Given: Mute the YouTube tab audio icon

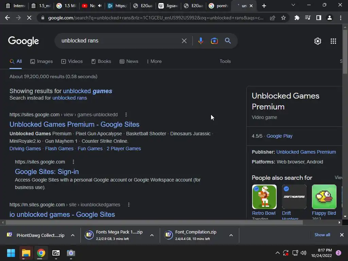Looking at the screenshot, I should pyautogui.click(x=100, y=6).
